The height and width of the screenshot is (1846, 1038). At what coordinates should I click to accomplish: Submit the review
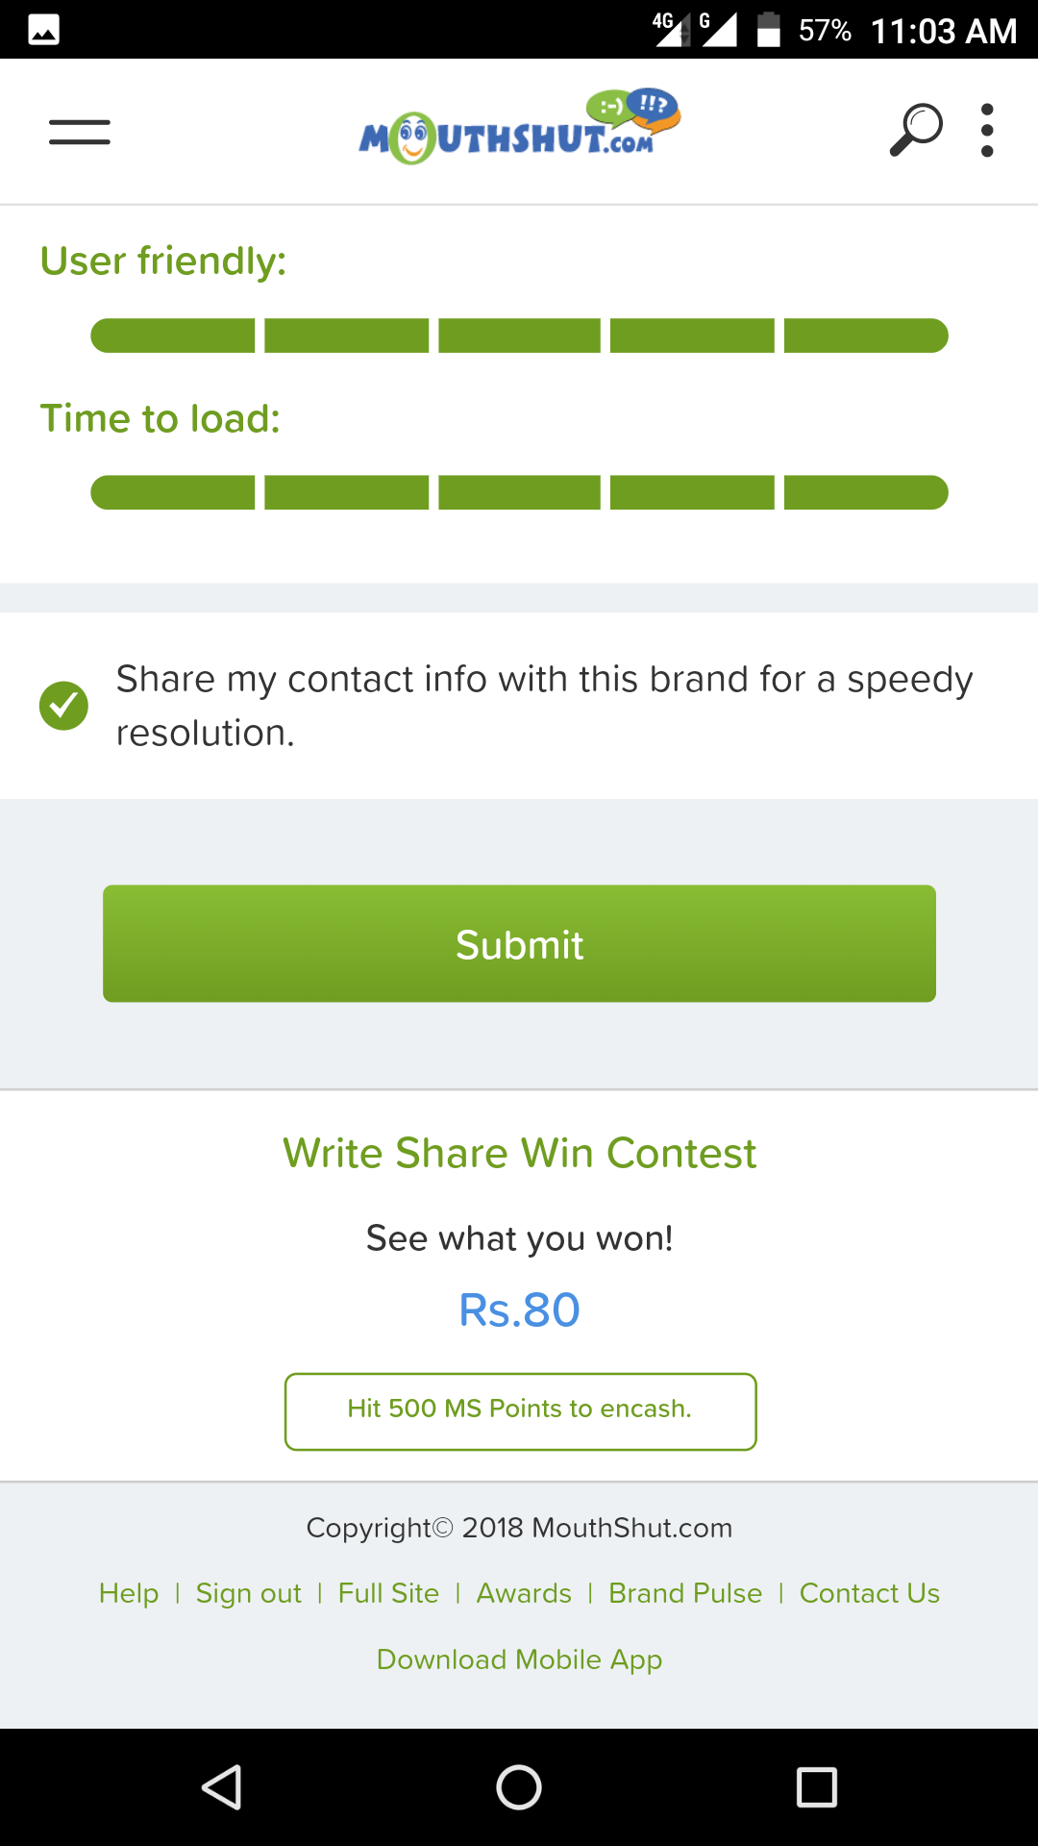tap(519, 943)
